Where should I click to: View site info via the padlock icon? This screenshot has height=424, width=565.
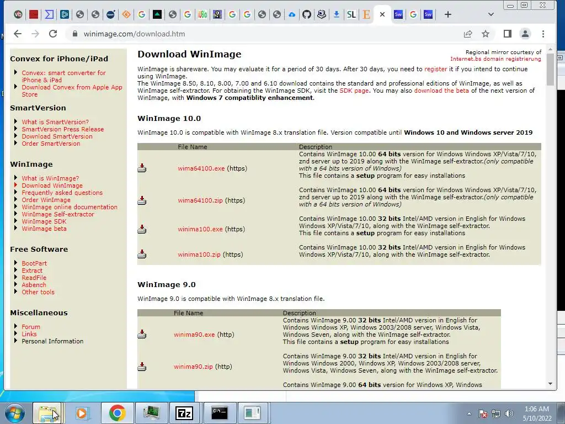75,34
